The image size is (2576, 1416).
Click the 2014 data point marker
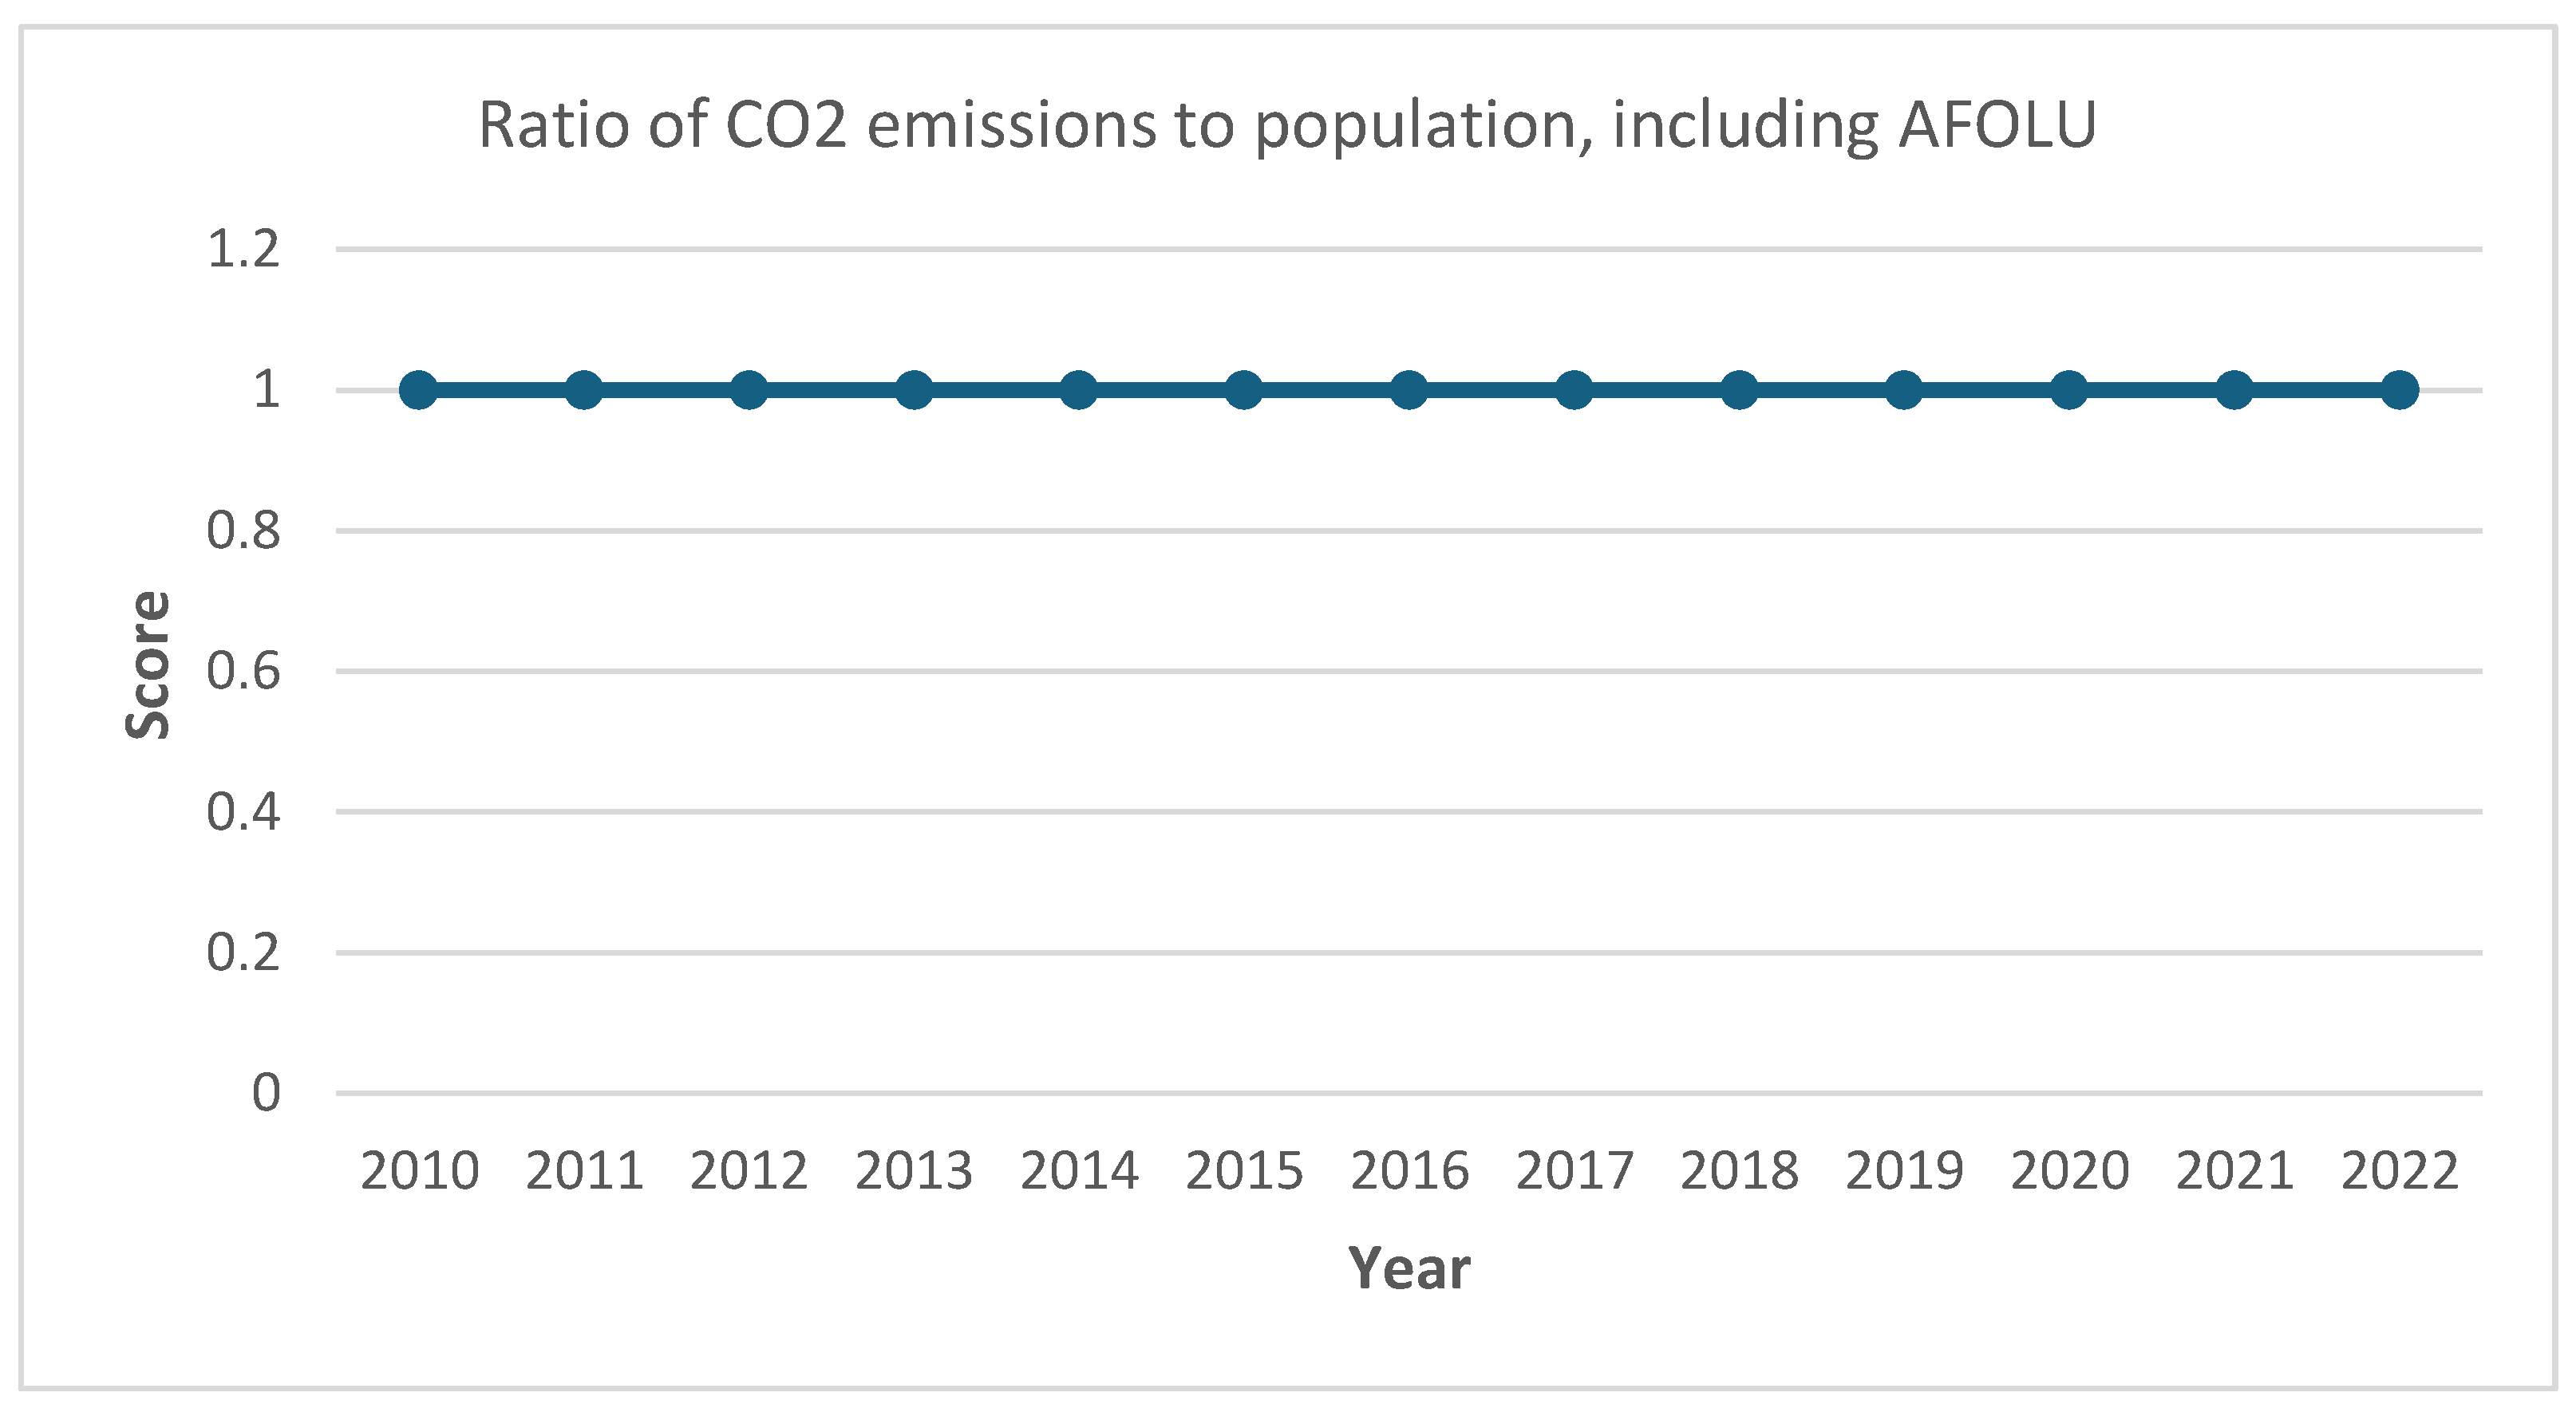[x=1079, y=390]
